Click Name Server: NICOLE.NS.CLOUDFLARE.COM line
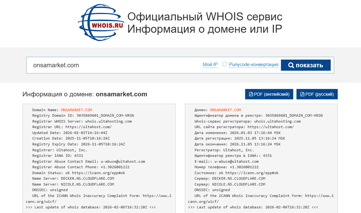The height and width of the screenshot is (213, 361). (73, 184)
